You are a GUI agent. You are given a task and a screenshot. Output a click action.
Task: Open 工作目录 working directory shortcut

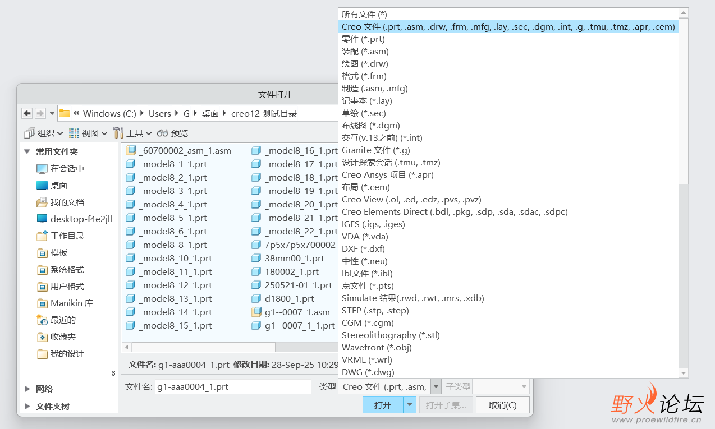(67, 236)
